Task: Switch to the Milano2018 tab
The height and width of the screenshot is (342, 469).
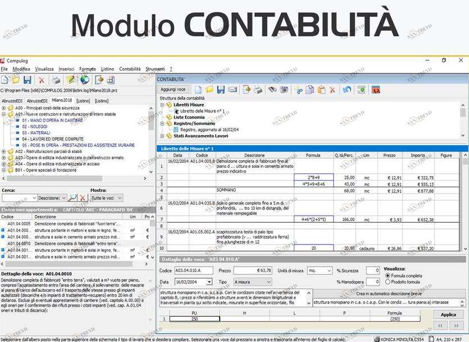Action: click(62, 101)
